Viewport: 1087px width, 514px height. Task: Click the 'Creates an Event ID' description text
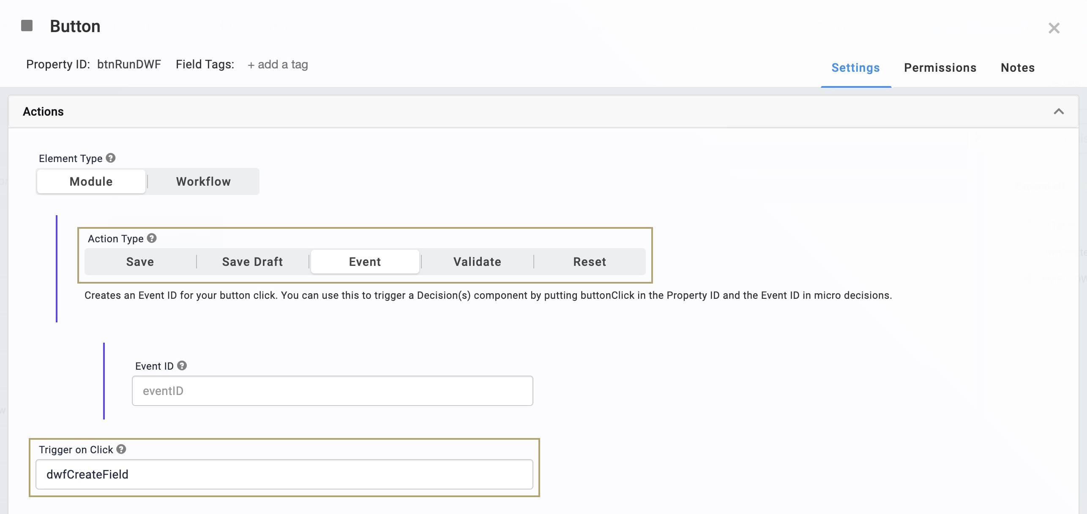(488, 295)
